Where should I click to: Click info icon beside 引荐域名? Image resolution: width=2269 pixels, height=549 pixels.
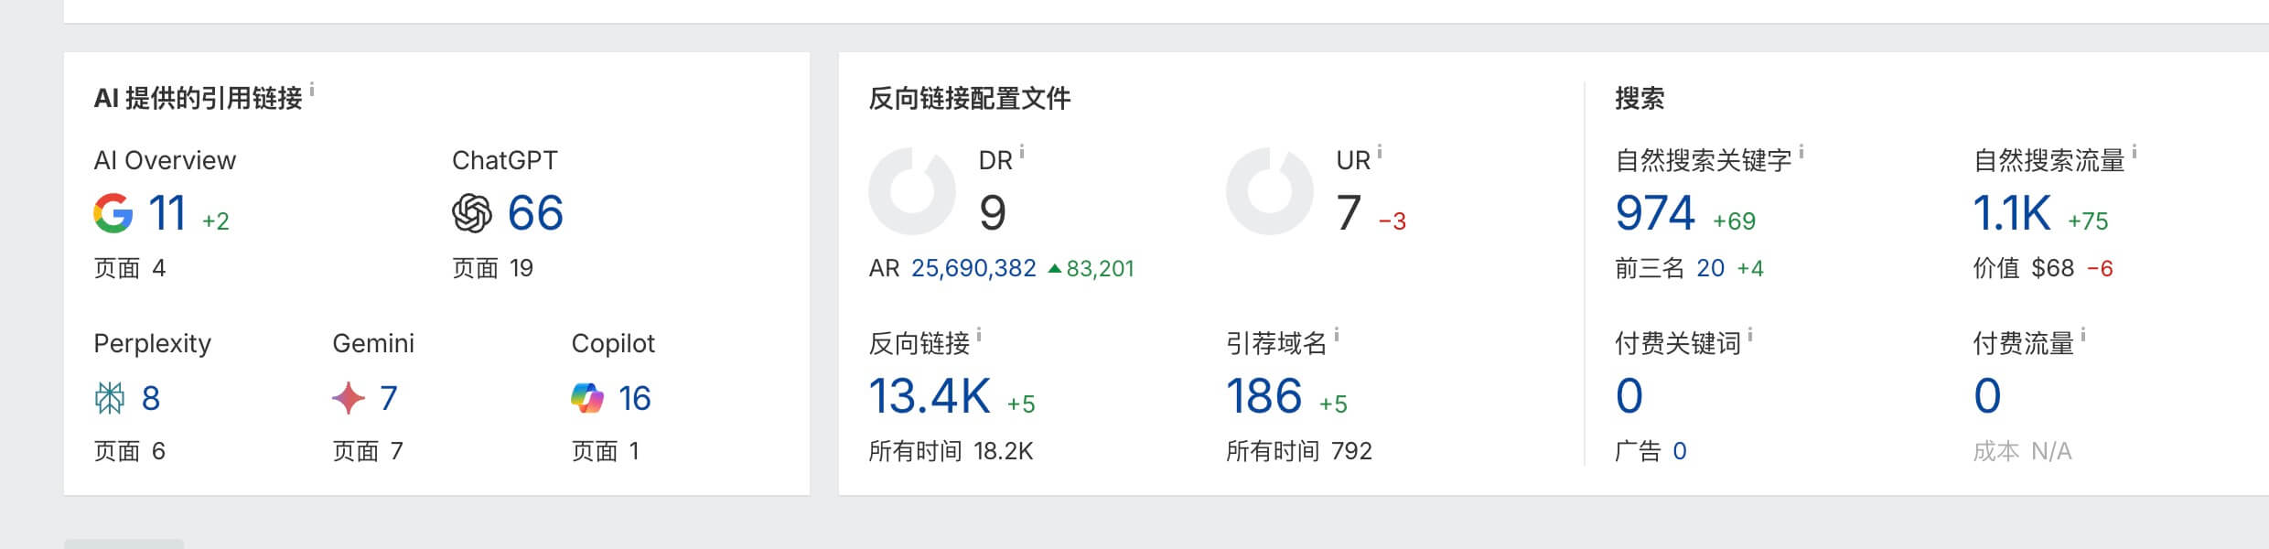[x=1337, y=336]
